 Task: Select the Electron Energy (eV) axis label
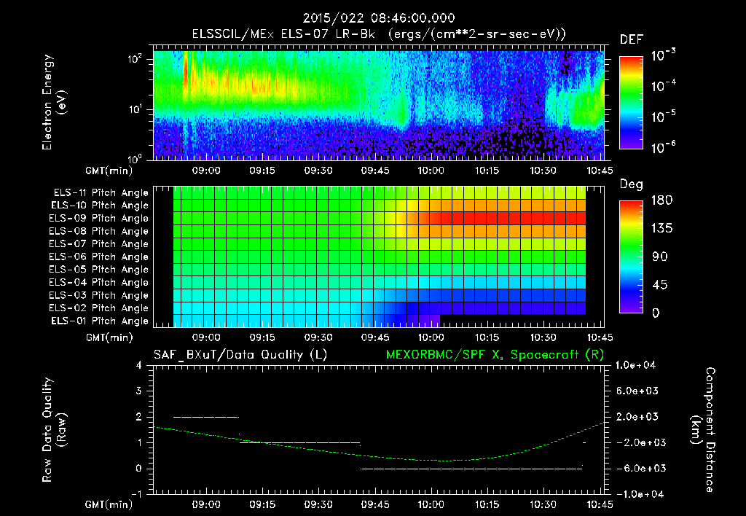(54, 102)
